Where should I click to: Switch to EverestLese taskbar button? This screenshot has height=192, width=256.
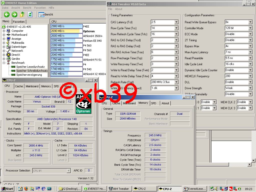(x=195, y=189)
